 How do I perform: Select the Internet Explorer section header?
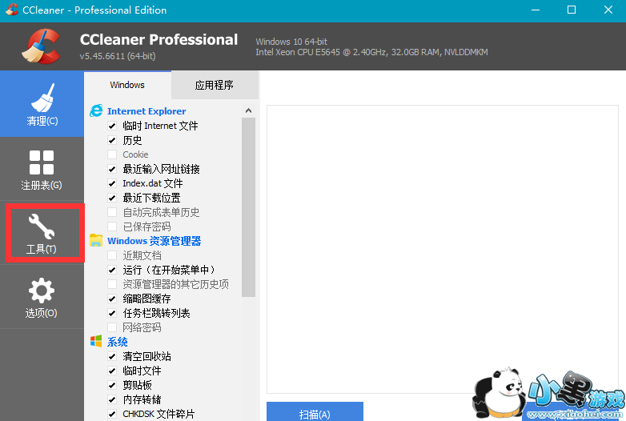coord(146,111)
